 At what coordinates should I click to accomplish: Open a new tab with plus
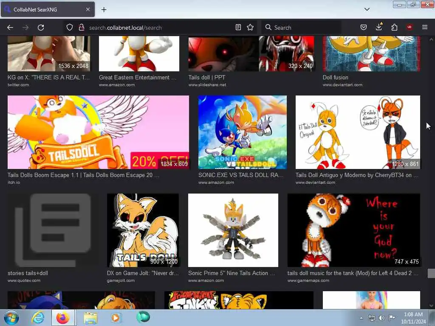click(104, 9)
